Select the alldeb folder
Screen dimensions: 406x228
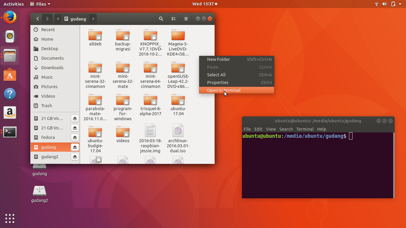[95, 38]
